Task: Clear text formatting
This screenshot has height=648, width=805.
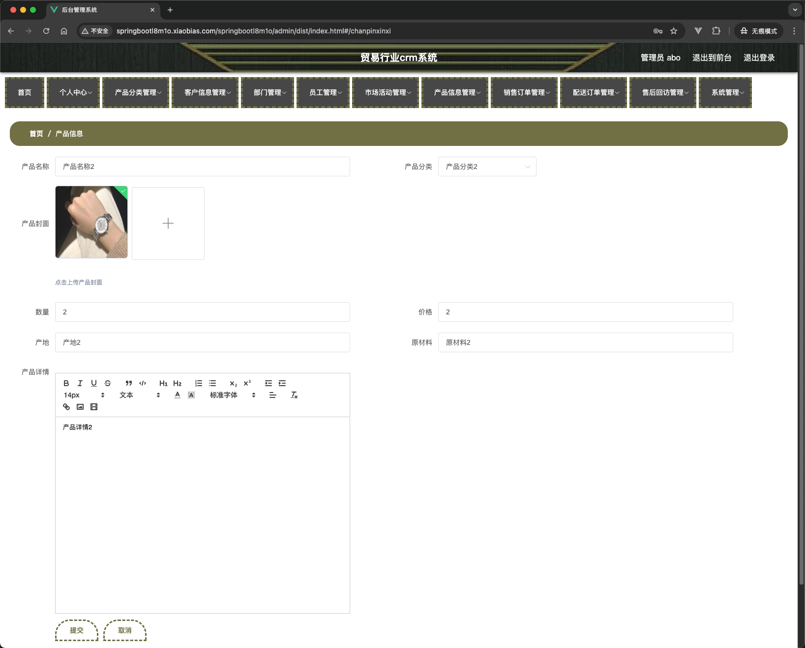Action: (294, 395)
